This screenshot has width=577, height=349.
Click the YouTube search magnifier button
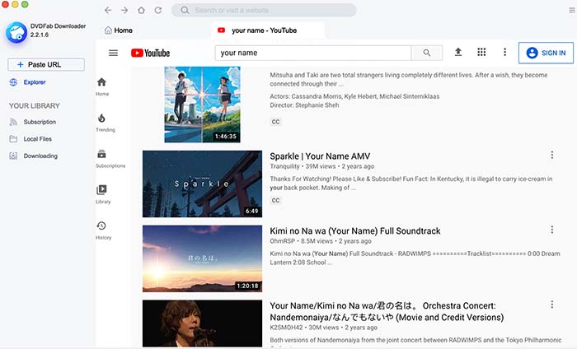coord(426,53)
